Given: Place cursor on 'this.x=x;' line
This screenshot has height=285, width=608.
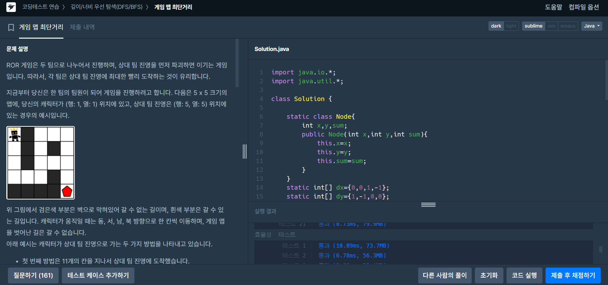Looking at the screenshot, I should point(334,143).
